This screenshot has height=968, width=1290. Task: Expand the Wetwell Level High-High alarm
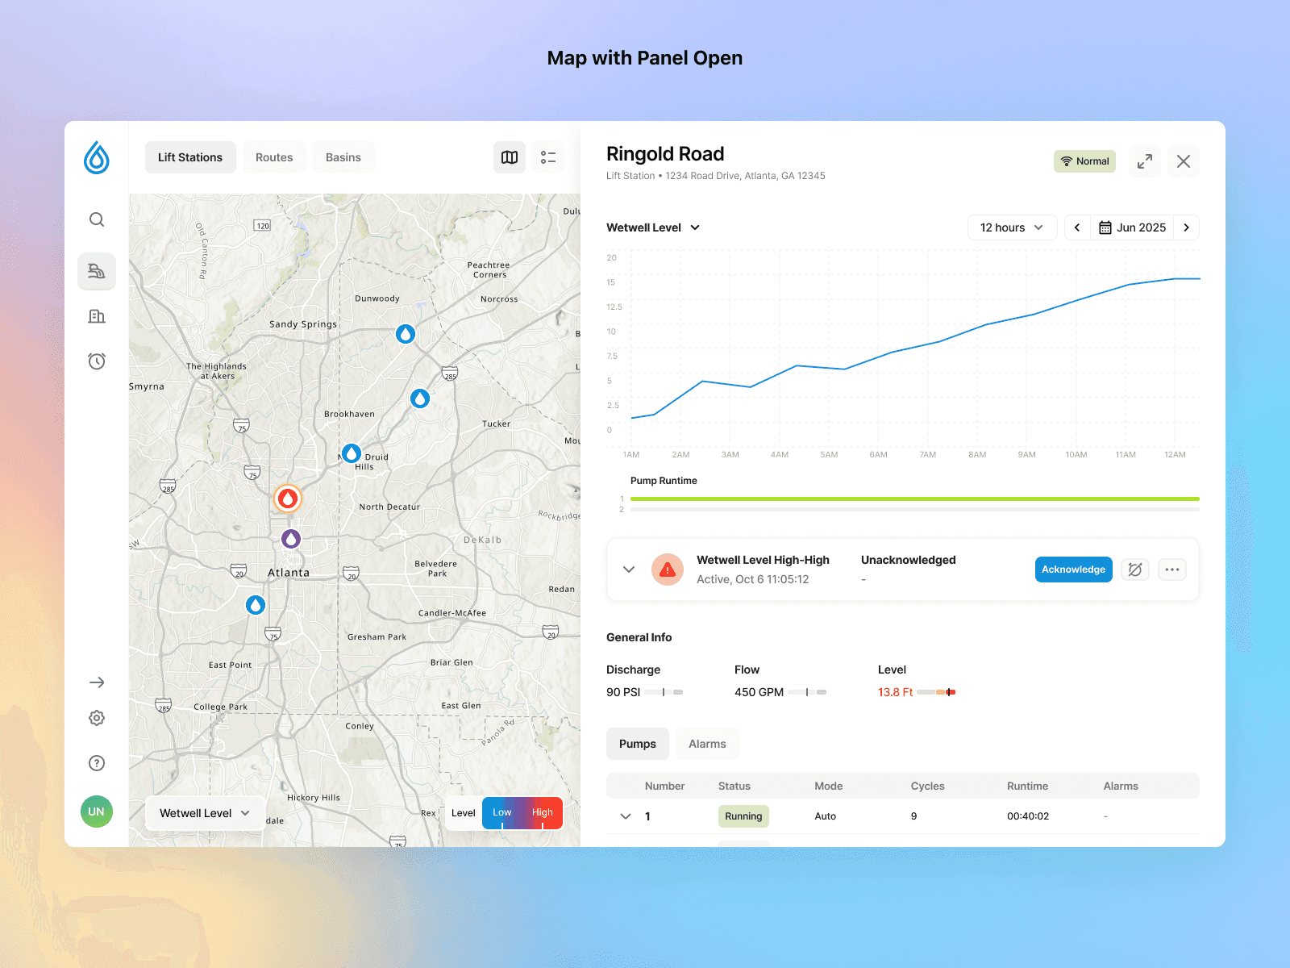629,570
